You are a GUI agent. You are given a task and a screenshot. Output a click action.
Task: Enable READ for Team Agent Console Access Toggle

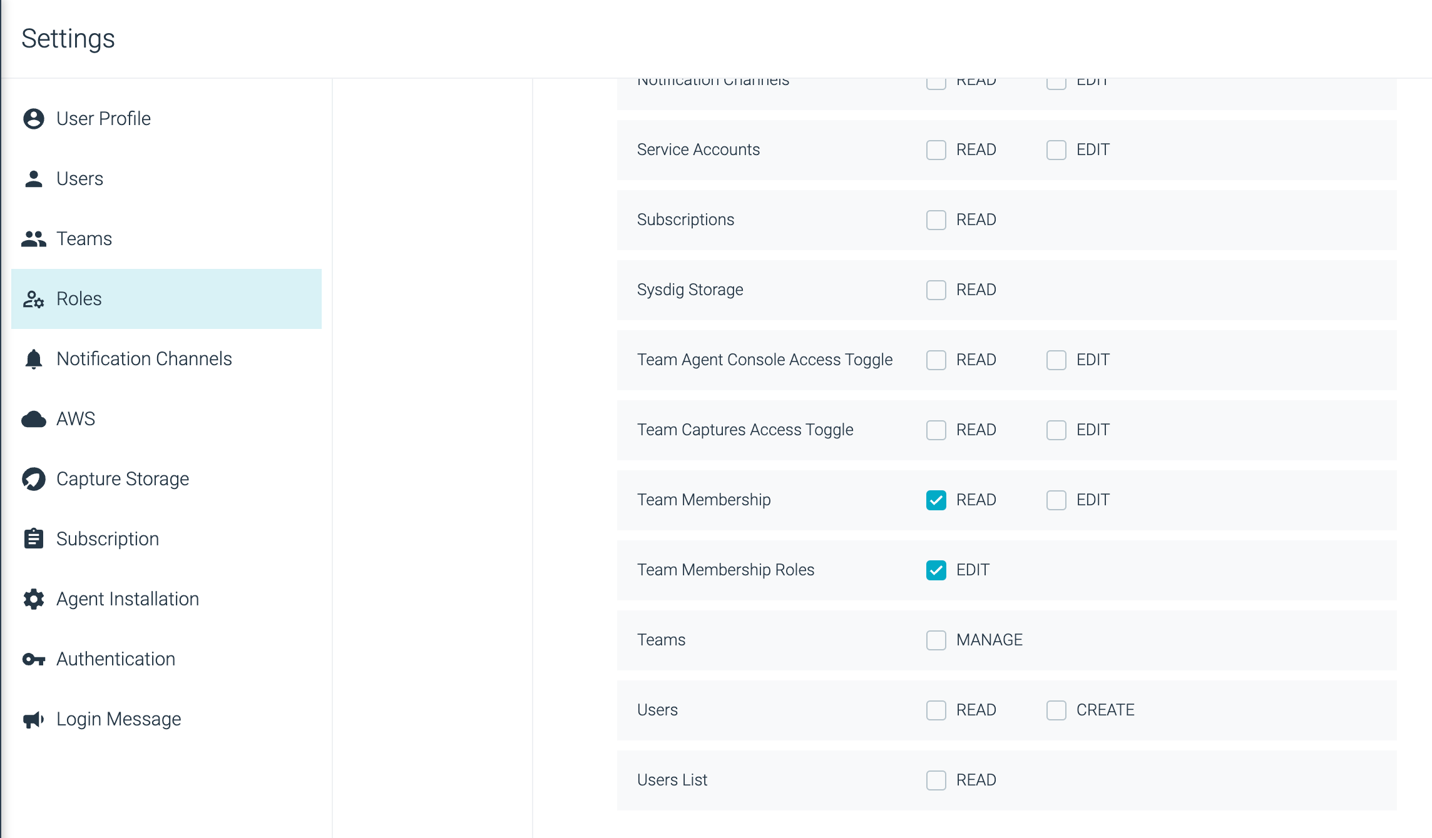coord(936,360)
